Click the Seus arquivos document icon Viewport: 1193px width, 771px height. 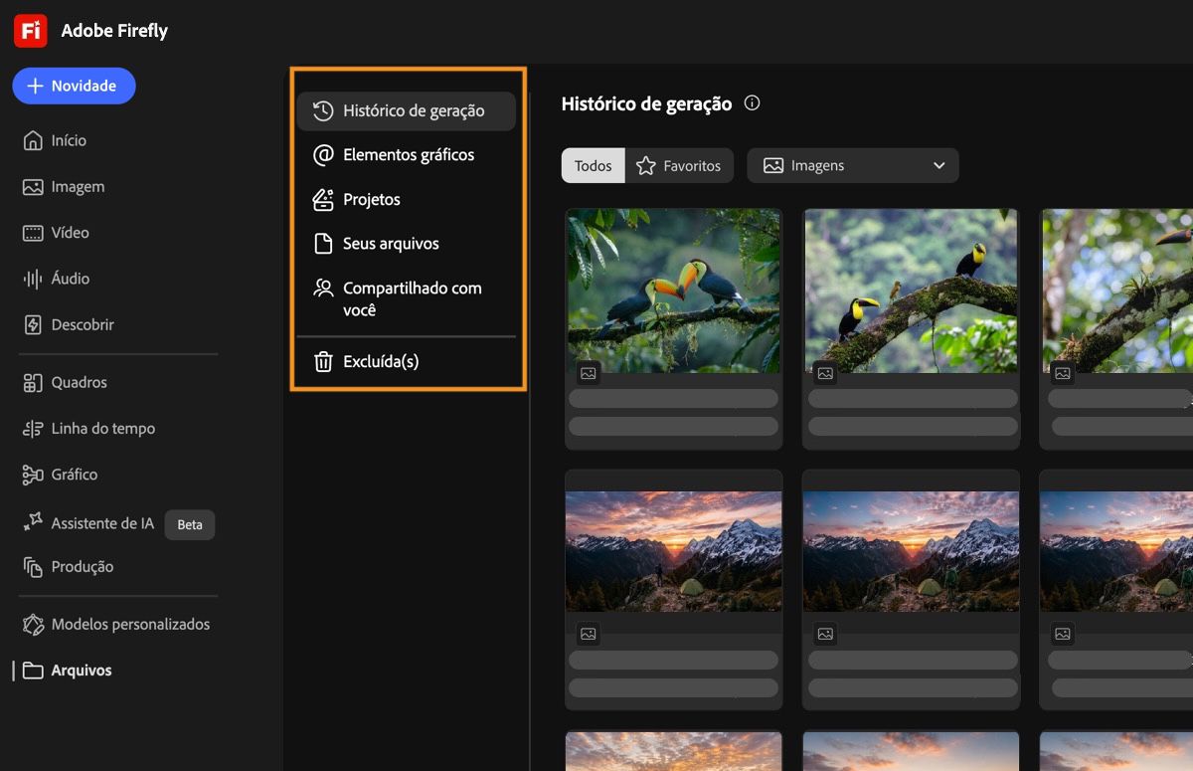coord(323,244)
